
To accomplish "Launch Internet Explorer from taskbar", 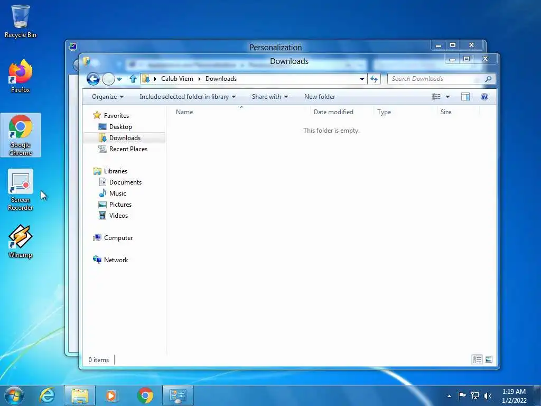I will click(47, 395).
